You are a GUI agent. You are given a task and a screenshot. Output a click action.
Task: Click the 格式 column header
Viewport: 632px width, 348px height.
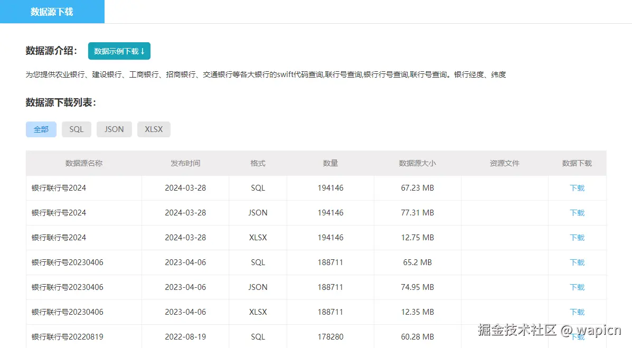coord(257,163)
